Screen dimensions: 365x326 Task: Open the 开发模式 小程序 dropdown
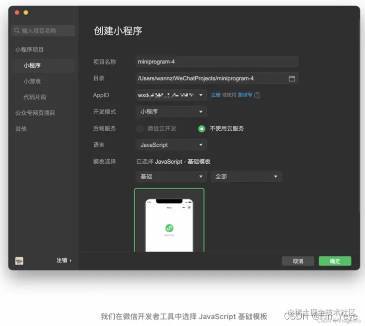point(172,112)
